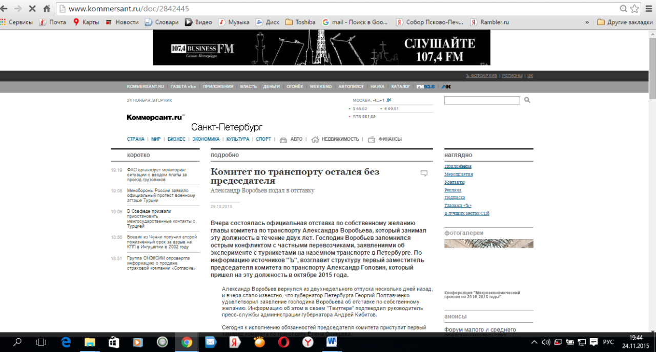Image resolution: width=656 pixels, height=352 pixels.
Task: Open Windows taskbar search
Action: click(17, 342)
